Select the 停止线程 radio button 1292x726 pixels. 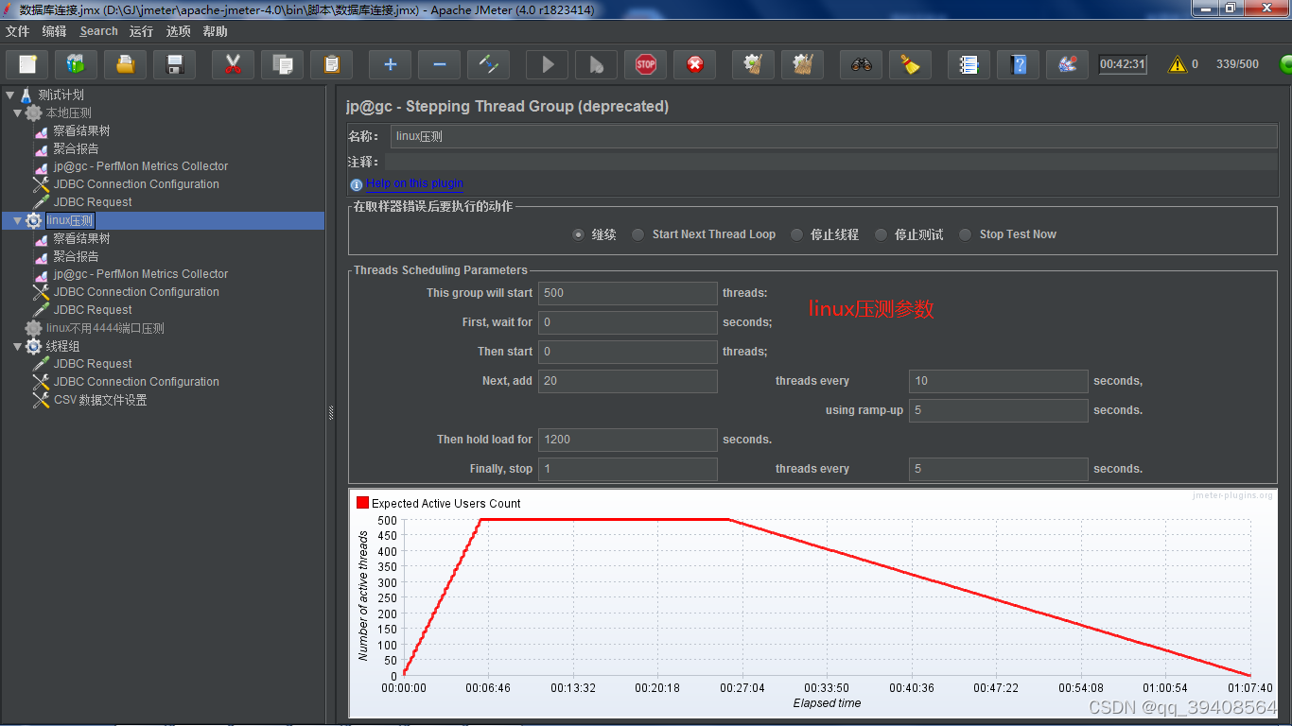point(796,234)
